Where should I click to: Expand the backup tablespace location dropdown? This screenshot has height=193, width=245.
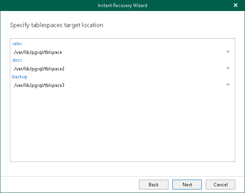pos(228,85)
